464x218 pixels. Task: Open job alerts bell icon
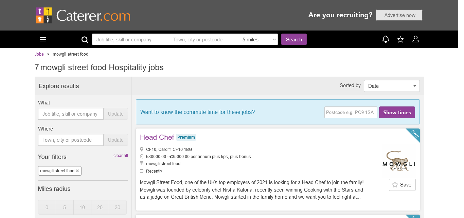pos(386,39)
